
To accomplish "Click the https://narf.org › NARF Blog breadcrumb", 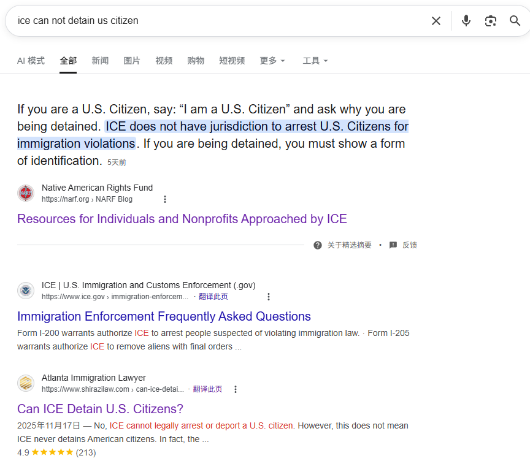I will click(x=87, y=199).
